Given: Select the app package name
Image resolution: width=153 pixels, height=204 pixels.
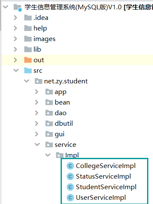Looking at the screenshot, I should pos(61,92).
